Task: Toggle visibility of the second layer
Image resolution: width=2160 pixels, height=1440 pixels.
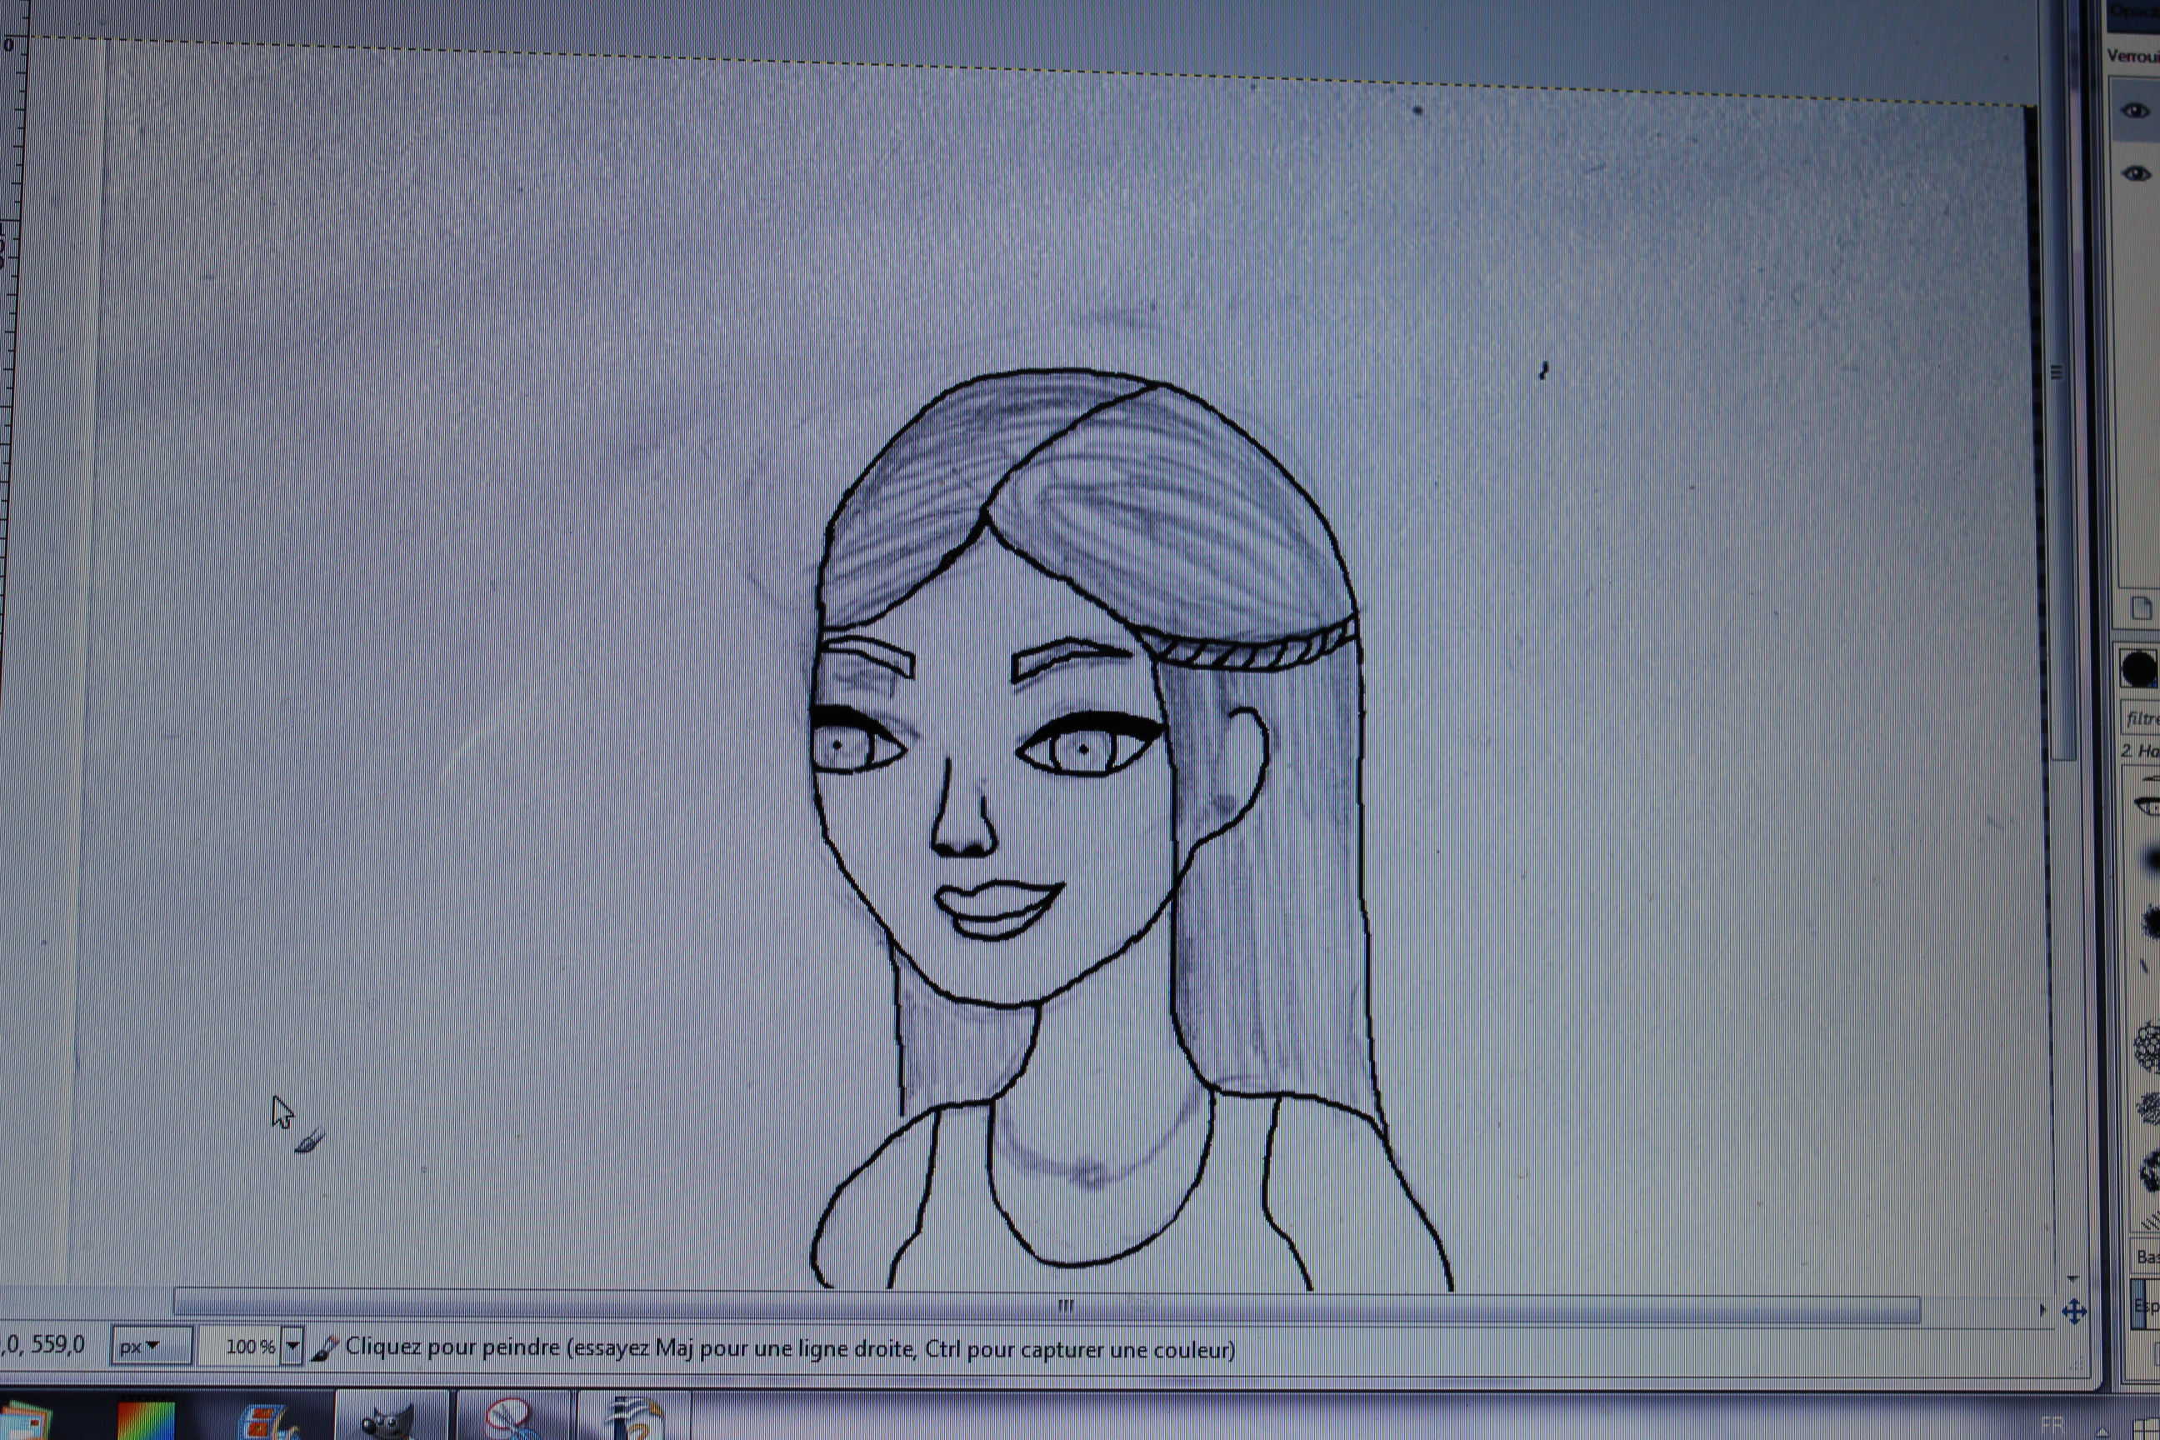Action: pos(2136,173)
